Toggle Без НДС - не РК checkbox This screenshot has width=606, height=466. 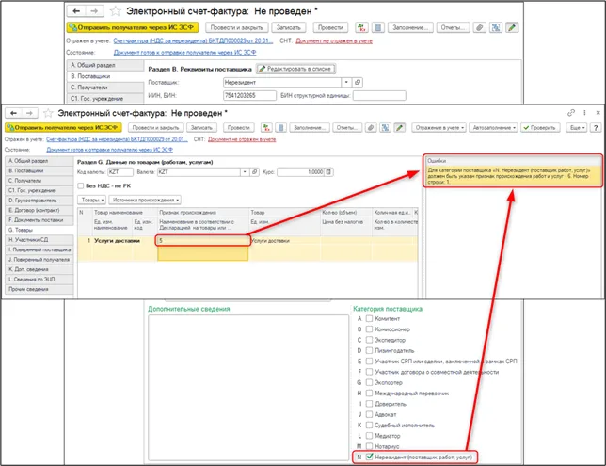pyautogui.click(x=81, y=186)
